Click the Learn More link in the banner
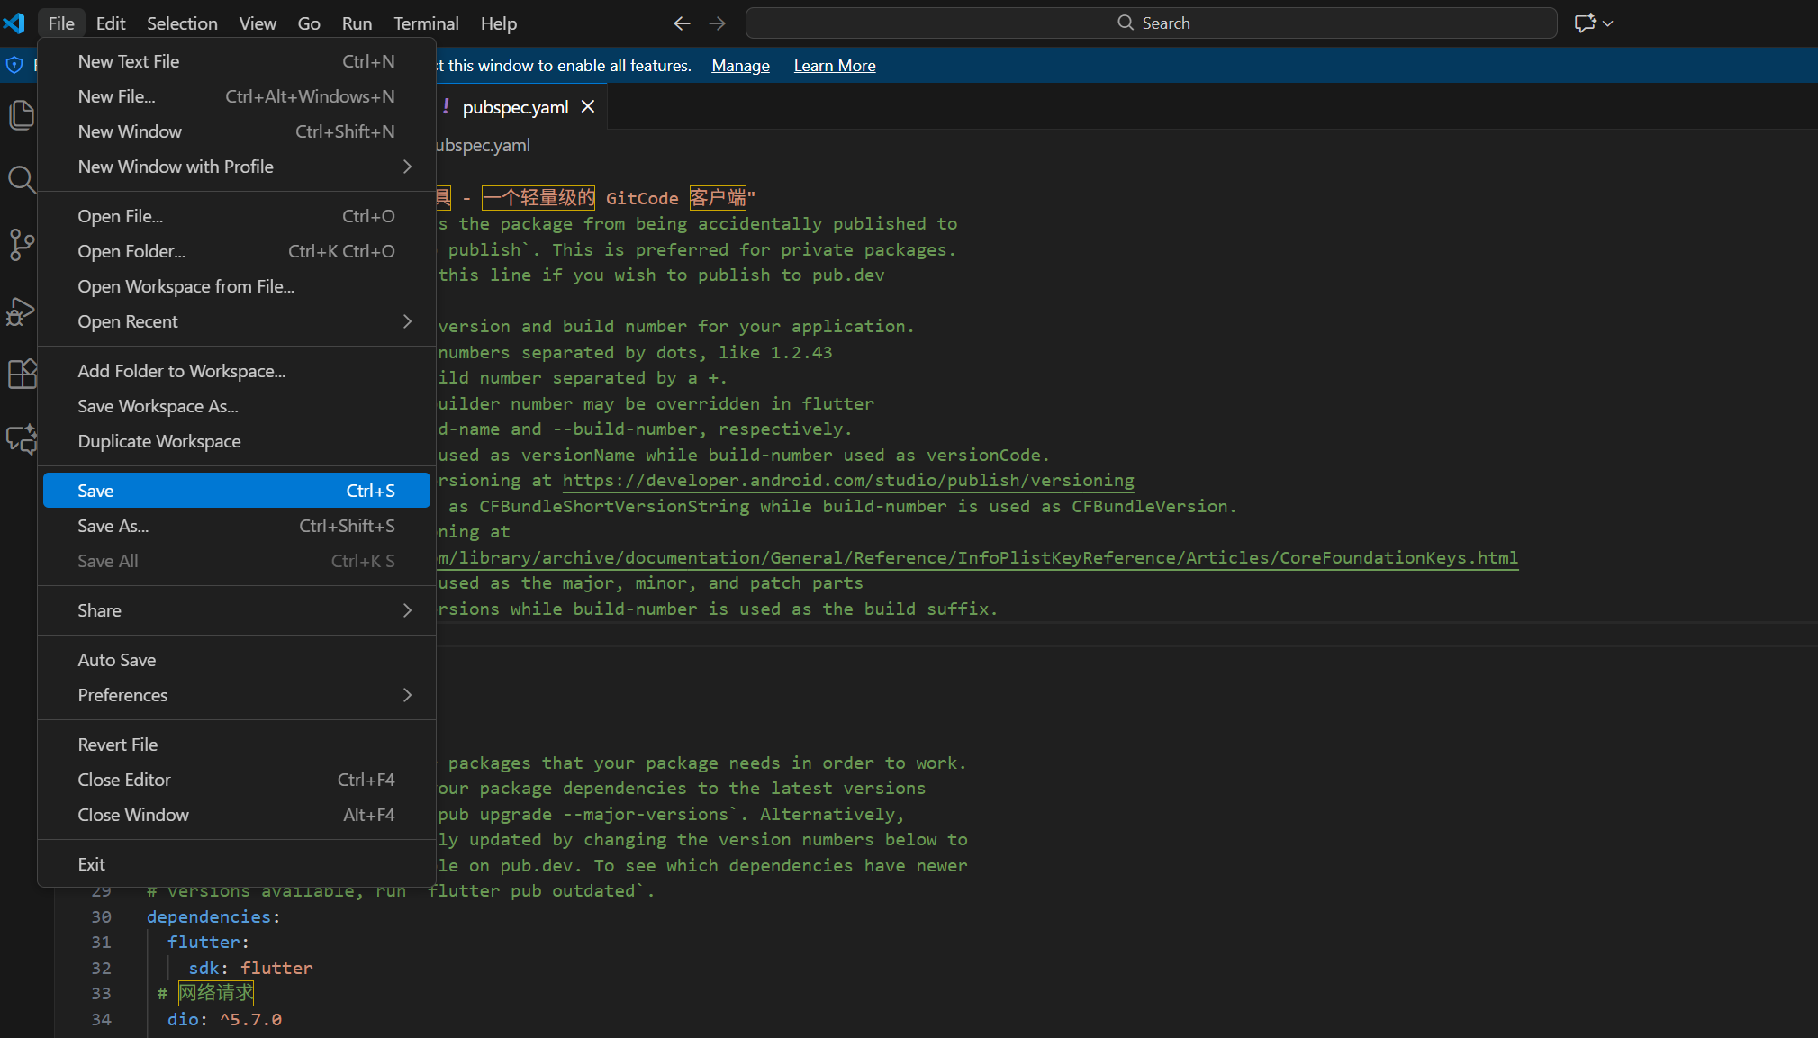1818x1038 pixels. coord(834,66)
